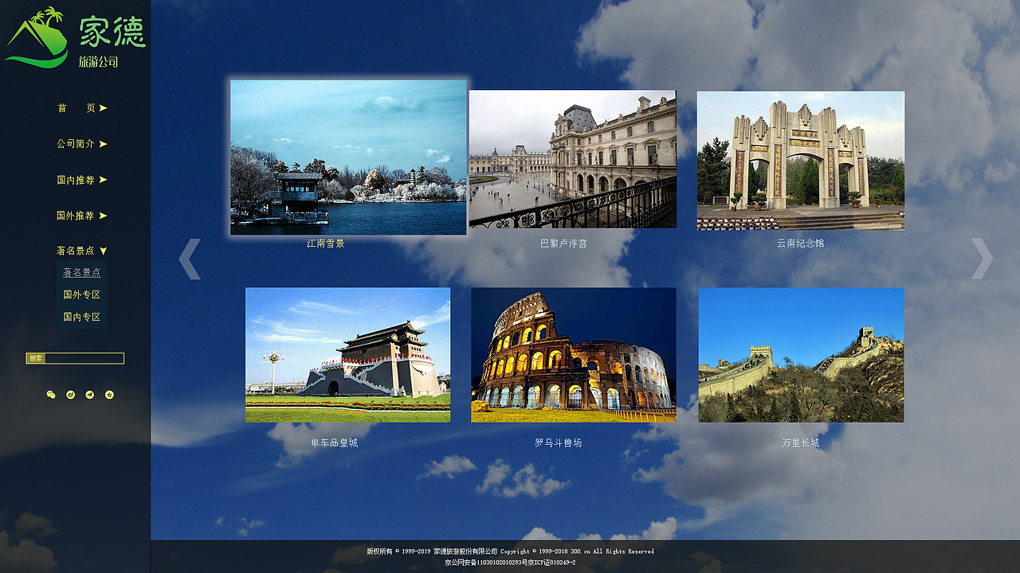Viewport: 1020px width, 573px height.
Task: Open the WeChat share icon
Action: [51, 395]
